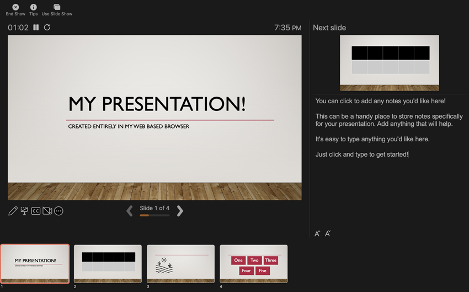Screen dimensions: 469x292
Task: Pause the presentation timer
Action: (36, 28)
